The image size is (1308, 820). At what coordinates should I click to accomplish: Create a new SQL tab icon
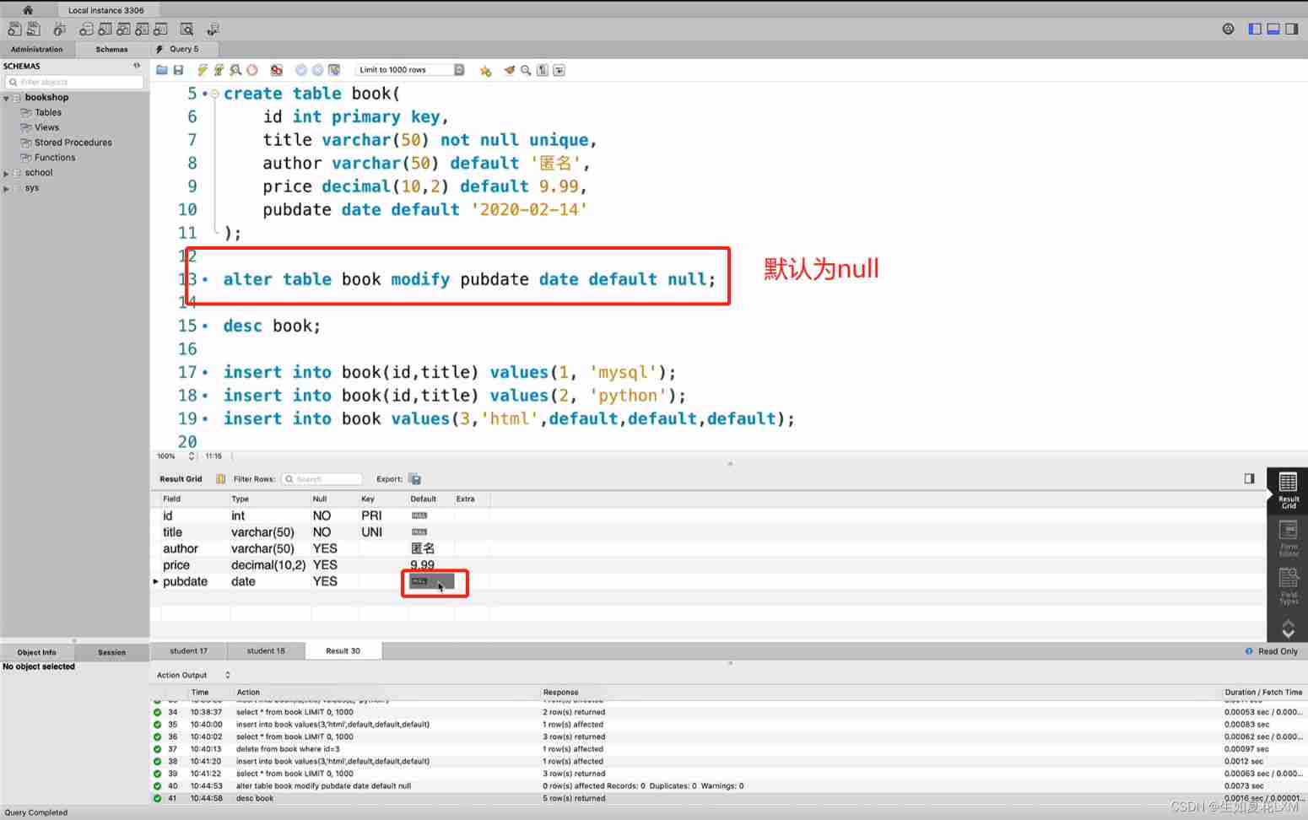tap(14, 30)
